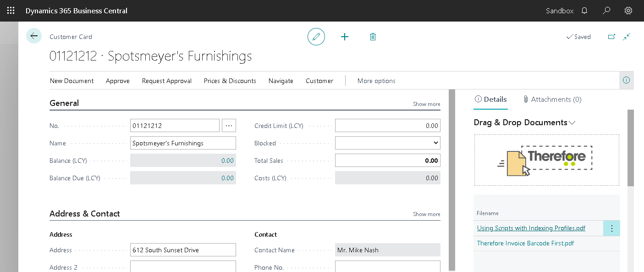Open the settings gear icon

click(628, 11)
